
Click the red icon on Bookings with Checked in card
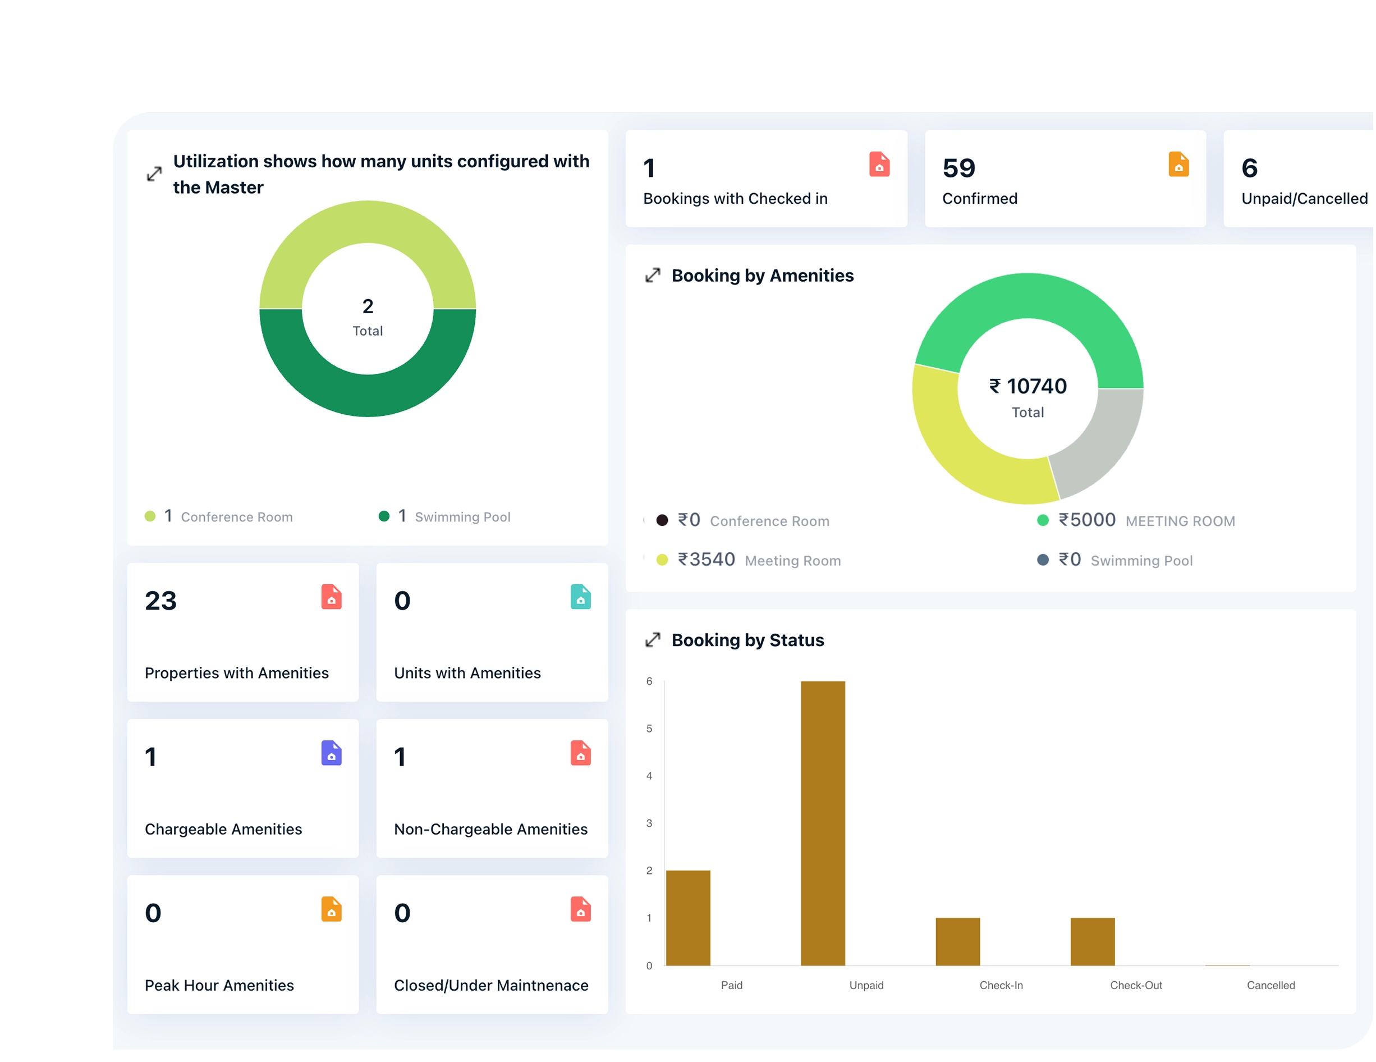coord(879,164)
